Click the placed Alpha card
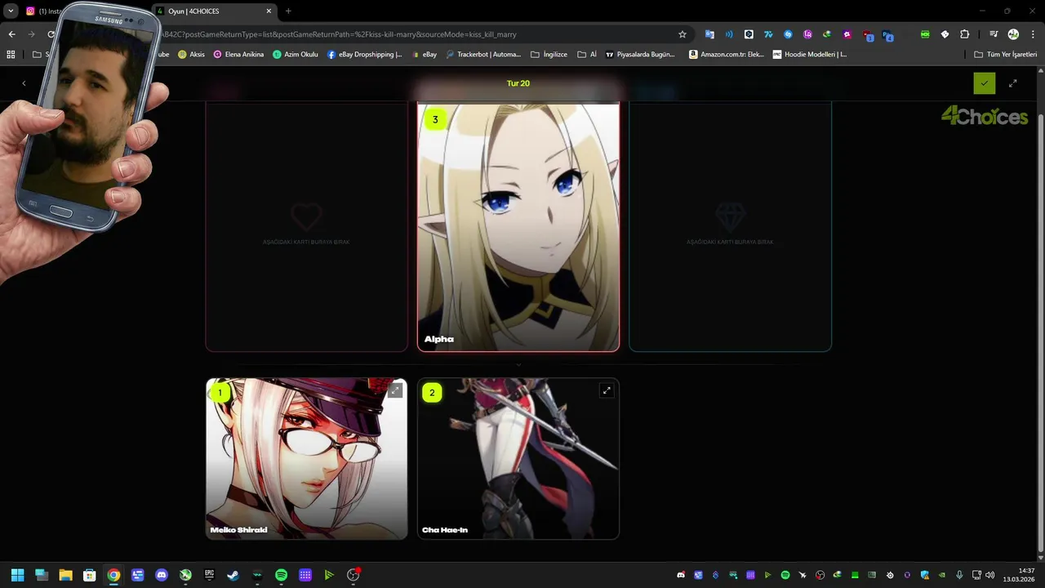Image resolution: width=1045 pixels, height=588 pixels. coord(518,227)
